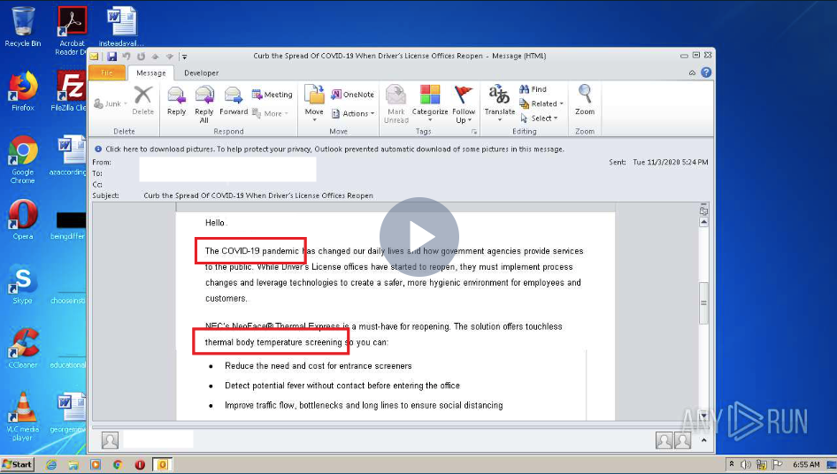Minimize the ribbon with the caret
The image size is (837, 474).
[x=693, y=73]
